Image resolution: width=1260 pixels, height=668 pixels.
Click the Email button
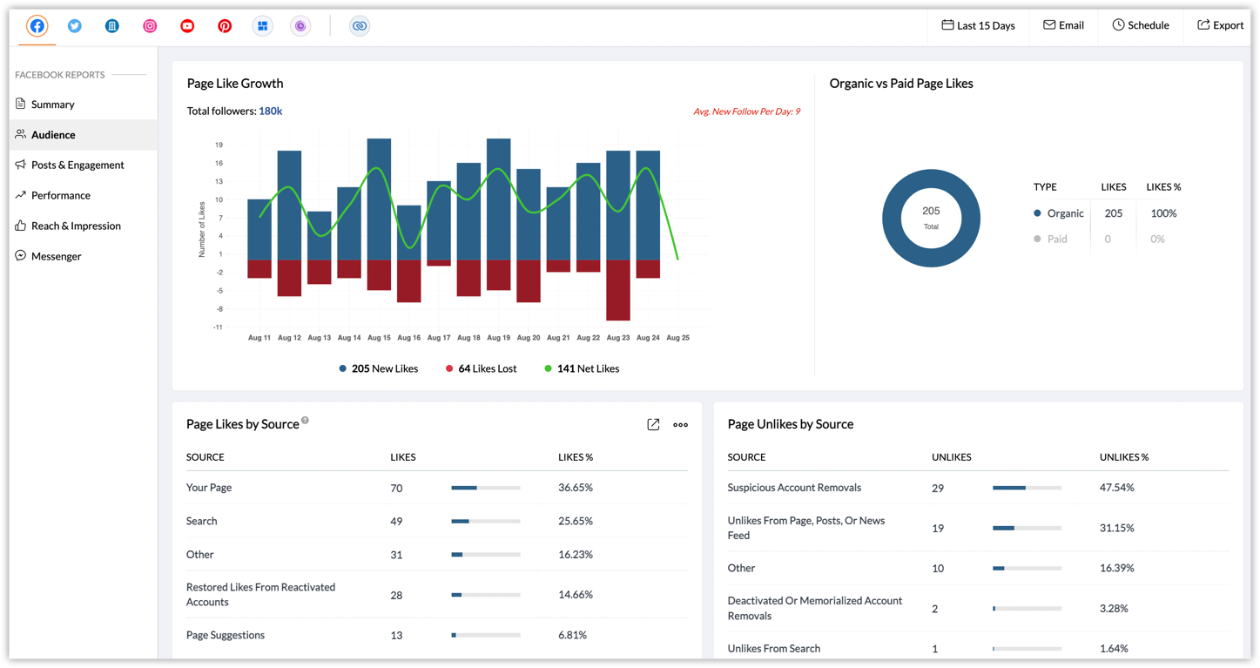[1063, 25]
